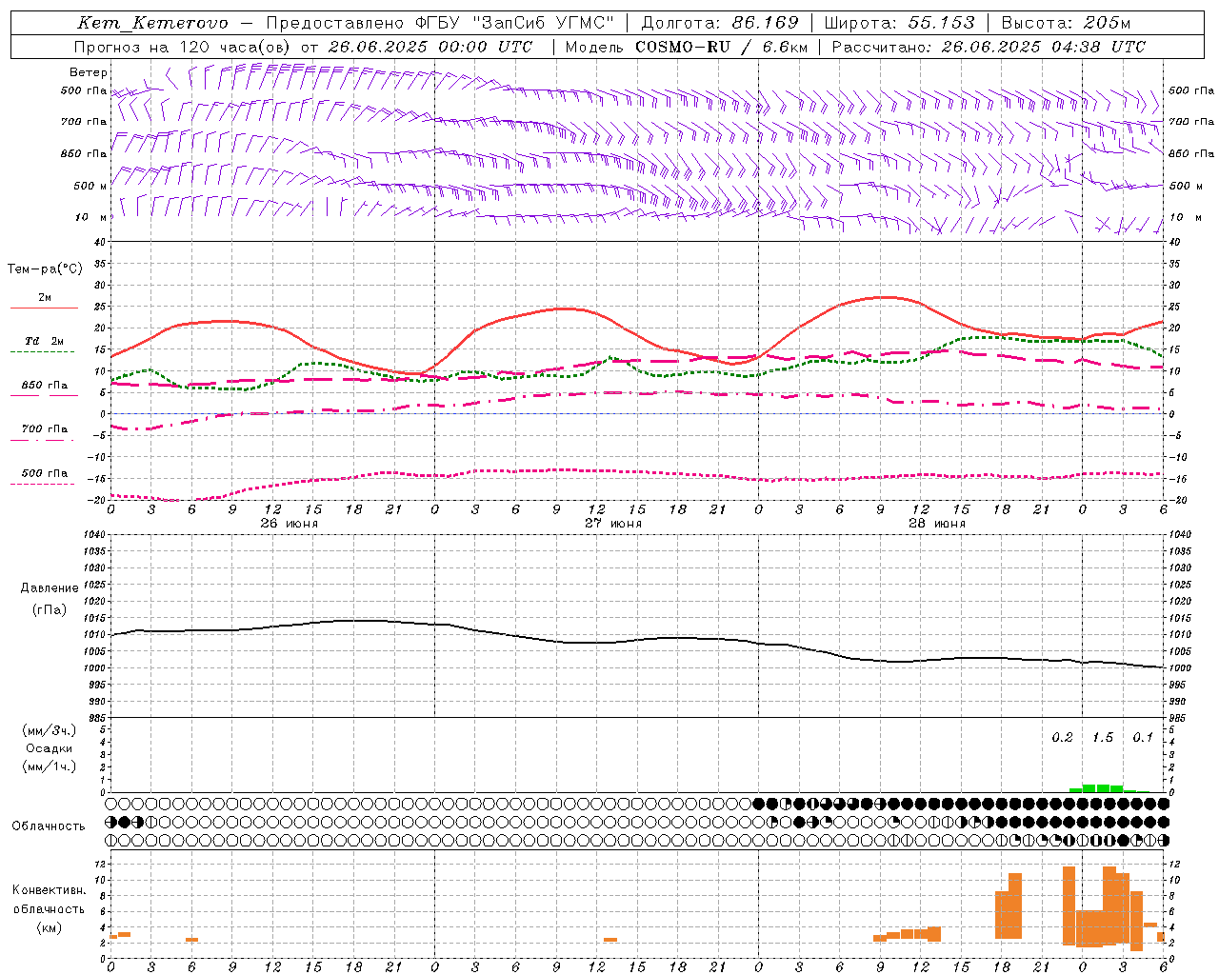This screenshot has height=975, width=1219.
Task: Click the Прогноз на 120 часа(ов) text
Action: (x=183, y=47)
